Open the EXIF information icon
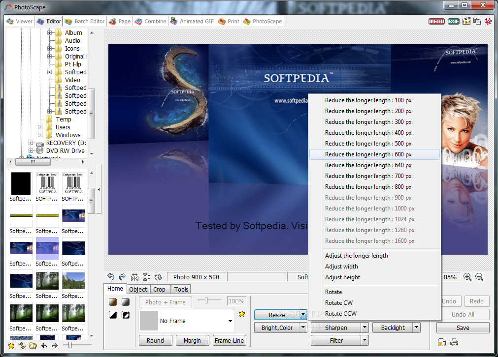498x357 pixels. pos(453,21)
